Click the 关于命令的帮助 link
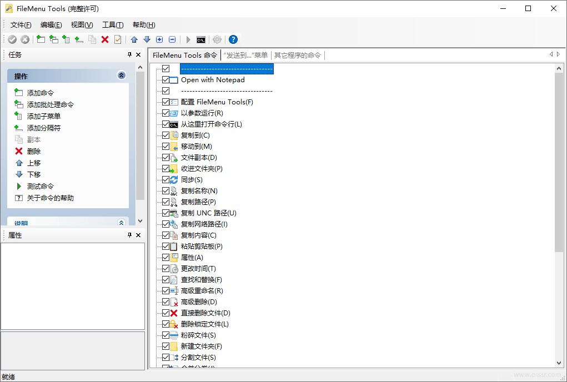This screenshot has height=382, width=567. point(51,198)
